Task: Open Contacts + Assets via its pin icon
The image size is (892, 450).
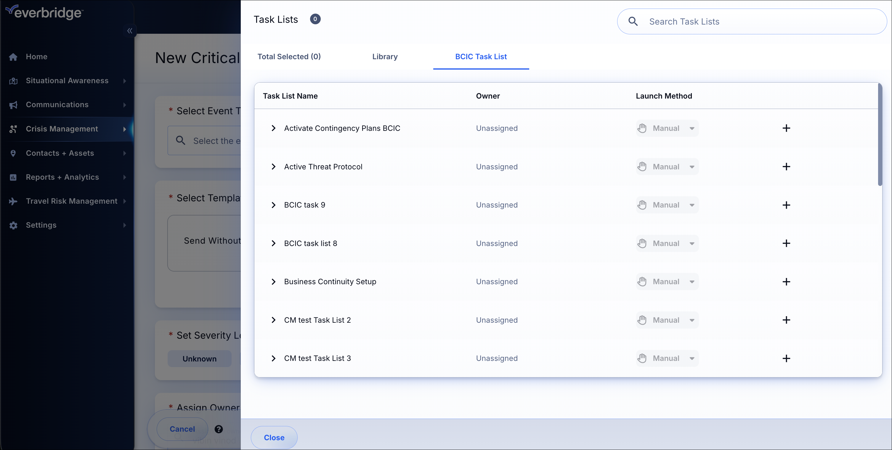Action: click(x=13, y=153)
